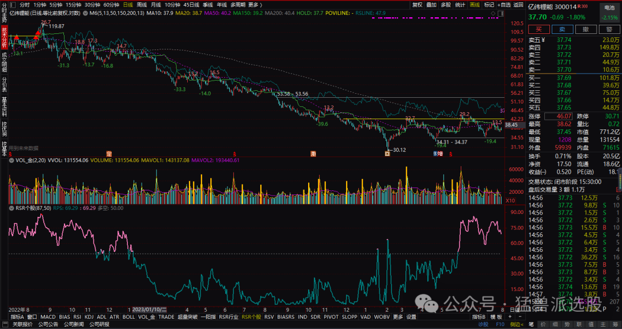The width and height of the screenshot is (622, 329).
Task: Select the 笔 view icon in bottom bar
Action: [x=532, y=324]
